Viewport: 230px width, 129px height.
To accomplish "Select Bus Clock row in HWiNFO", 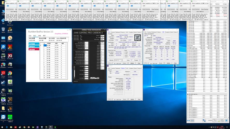I will [x=207, y=45].
